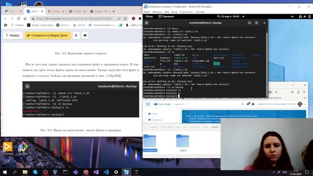The height and width of the screenshot is (176, 313).
Task: Open Skype from taskbar
Action: (x=35, y=172)
